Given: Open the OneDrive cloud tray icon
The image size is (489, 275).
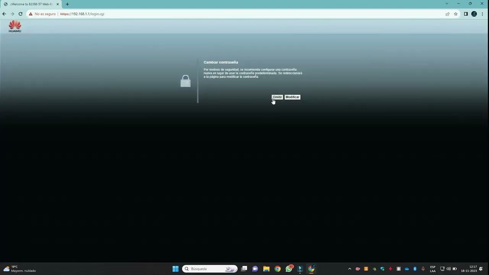Looking at the screenshot, I should click(407, 269).
